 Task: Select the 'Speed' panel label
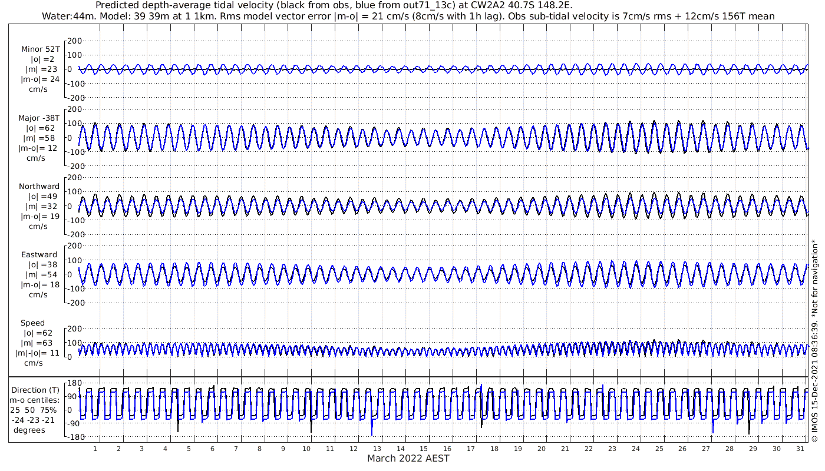[32, 324]
